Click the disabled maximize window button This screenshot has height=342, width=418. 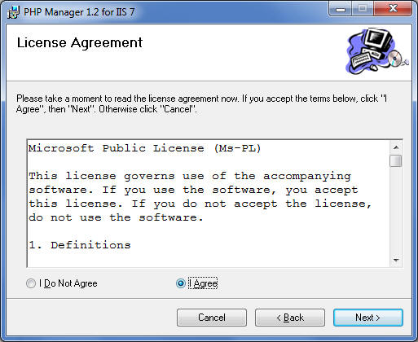click(x=363, y=9)
